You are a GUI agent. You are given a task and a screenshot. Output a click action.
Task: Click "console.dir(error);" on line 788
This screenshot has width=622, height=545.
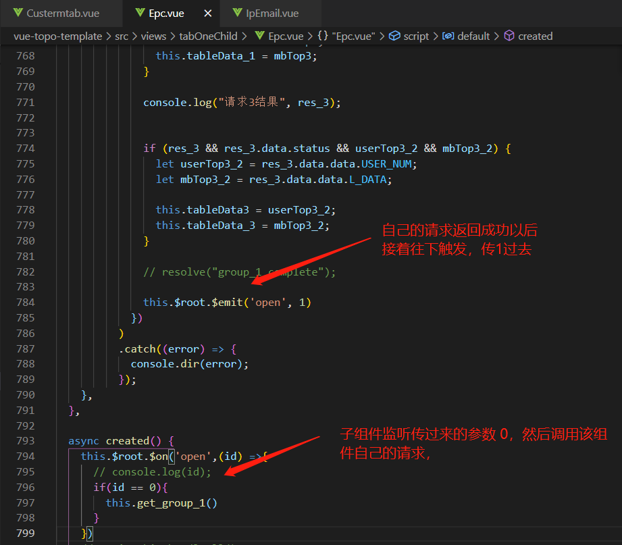pos(190,364)
